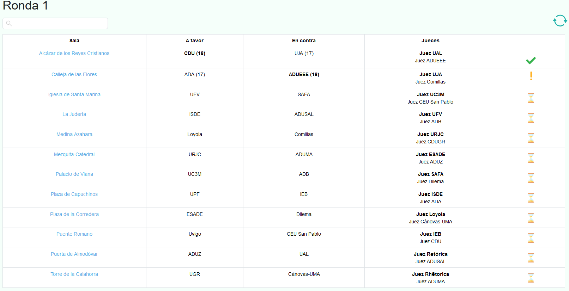This screenshot has height=291, width=569.
Task: Open Mezquita-Catedral room link
Action: (x=74, y=154)
